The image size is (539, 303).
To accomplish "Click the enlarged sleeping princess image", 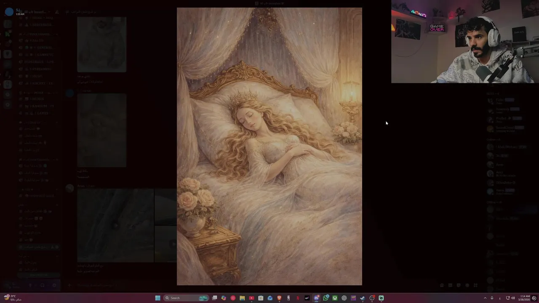I will 269,146.
